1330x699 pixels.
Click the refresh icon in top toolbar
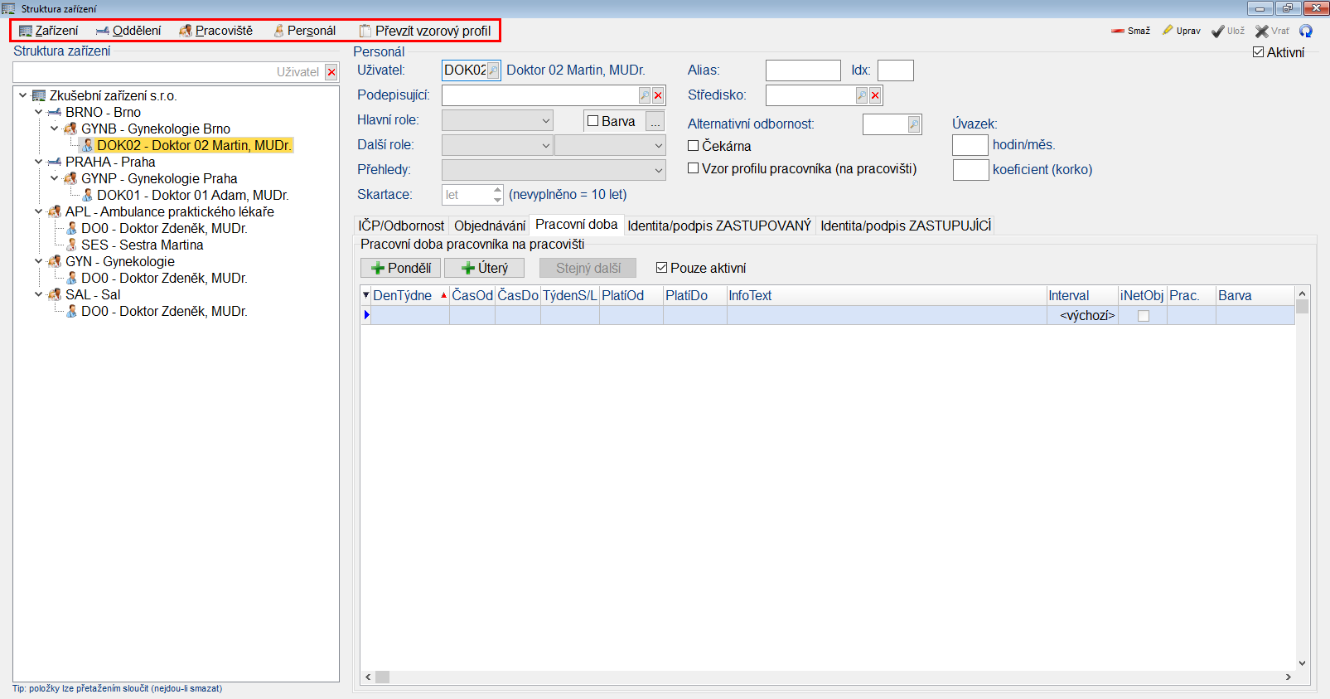click(1306, 31)
